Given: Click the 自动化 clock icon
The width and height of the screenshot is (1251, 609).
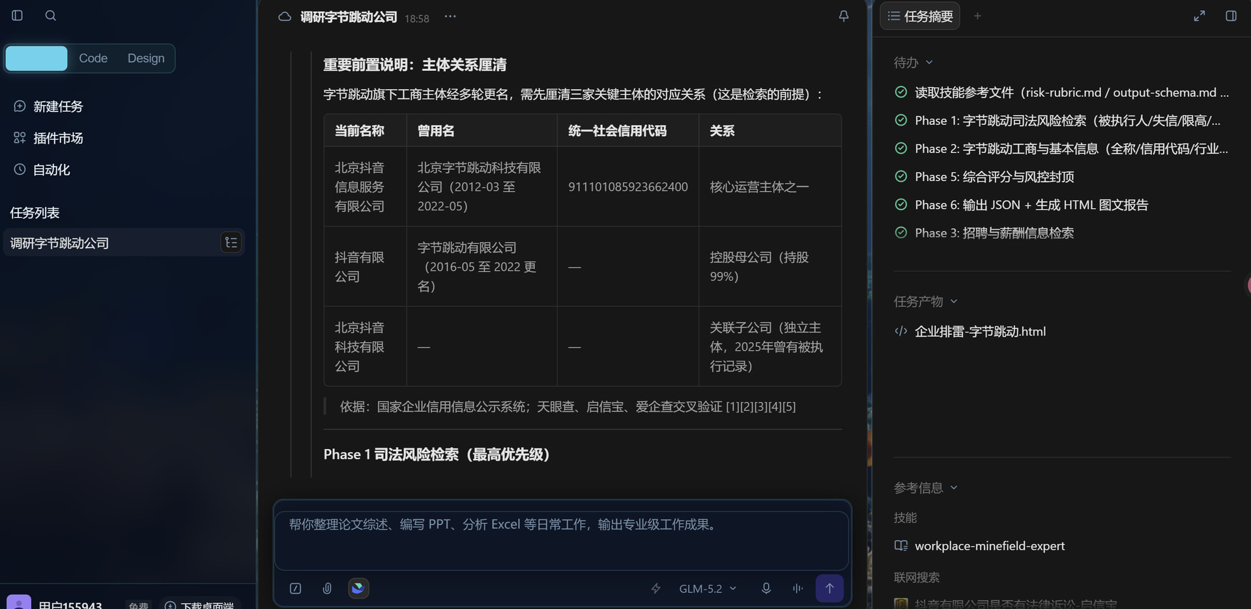Looking at the screenshot, I should pos(20,170).
